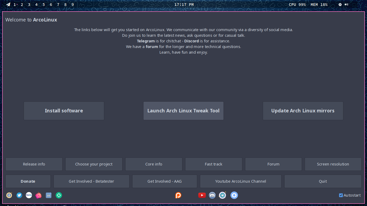Open Core info
367x206 pixels.
point(154,164)
